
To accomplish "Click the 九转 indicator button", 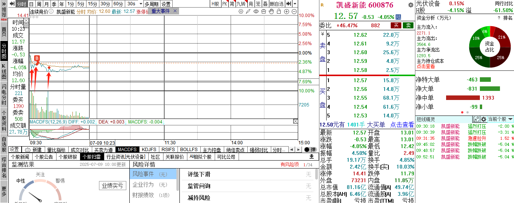I will click(x=241, y=4).
